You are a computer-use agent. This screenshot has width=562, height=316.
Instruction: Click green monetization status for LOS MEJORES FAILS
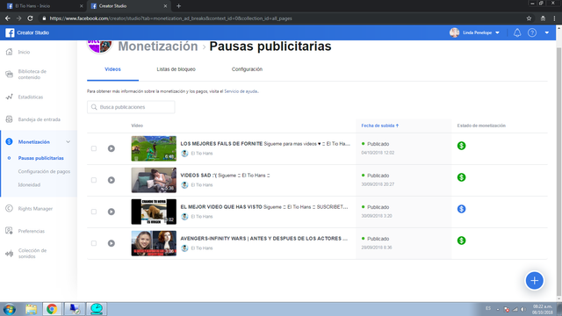coord(461,146)
